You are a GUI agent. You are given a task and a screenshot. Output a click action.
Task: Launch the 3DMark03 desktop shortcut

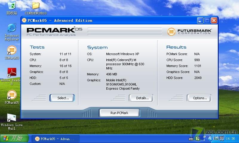12,52
